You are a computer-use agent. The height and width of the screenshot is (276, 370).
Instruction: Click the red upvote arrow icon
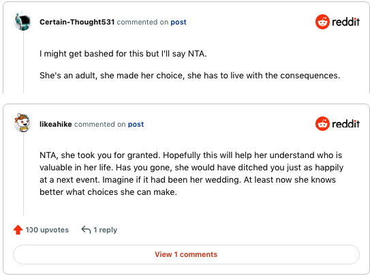click(18, 230)
